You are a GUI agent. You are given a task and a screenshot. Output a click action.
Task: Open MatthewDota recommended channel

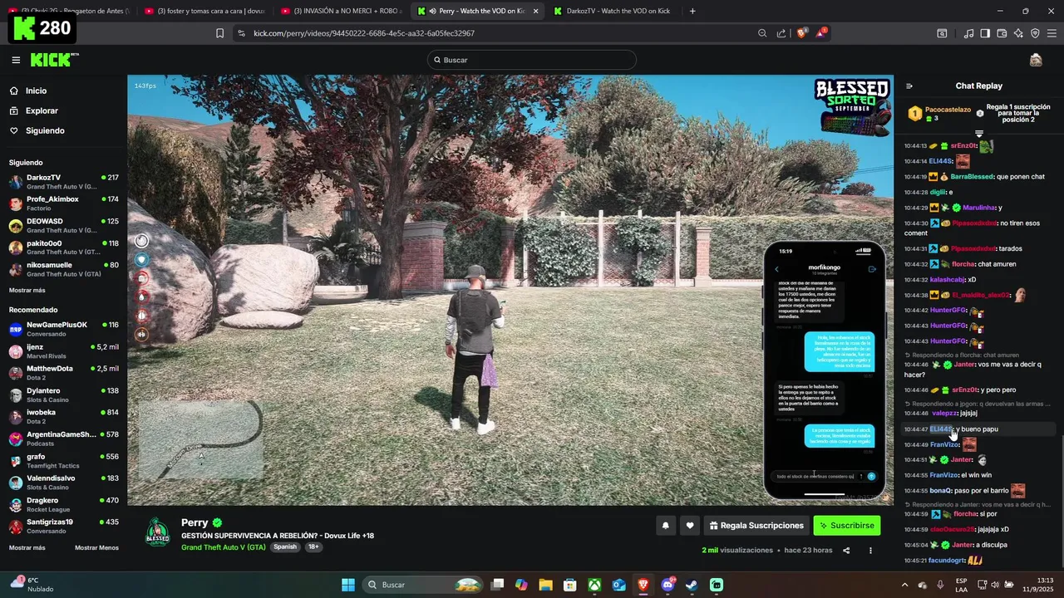64,373
